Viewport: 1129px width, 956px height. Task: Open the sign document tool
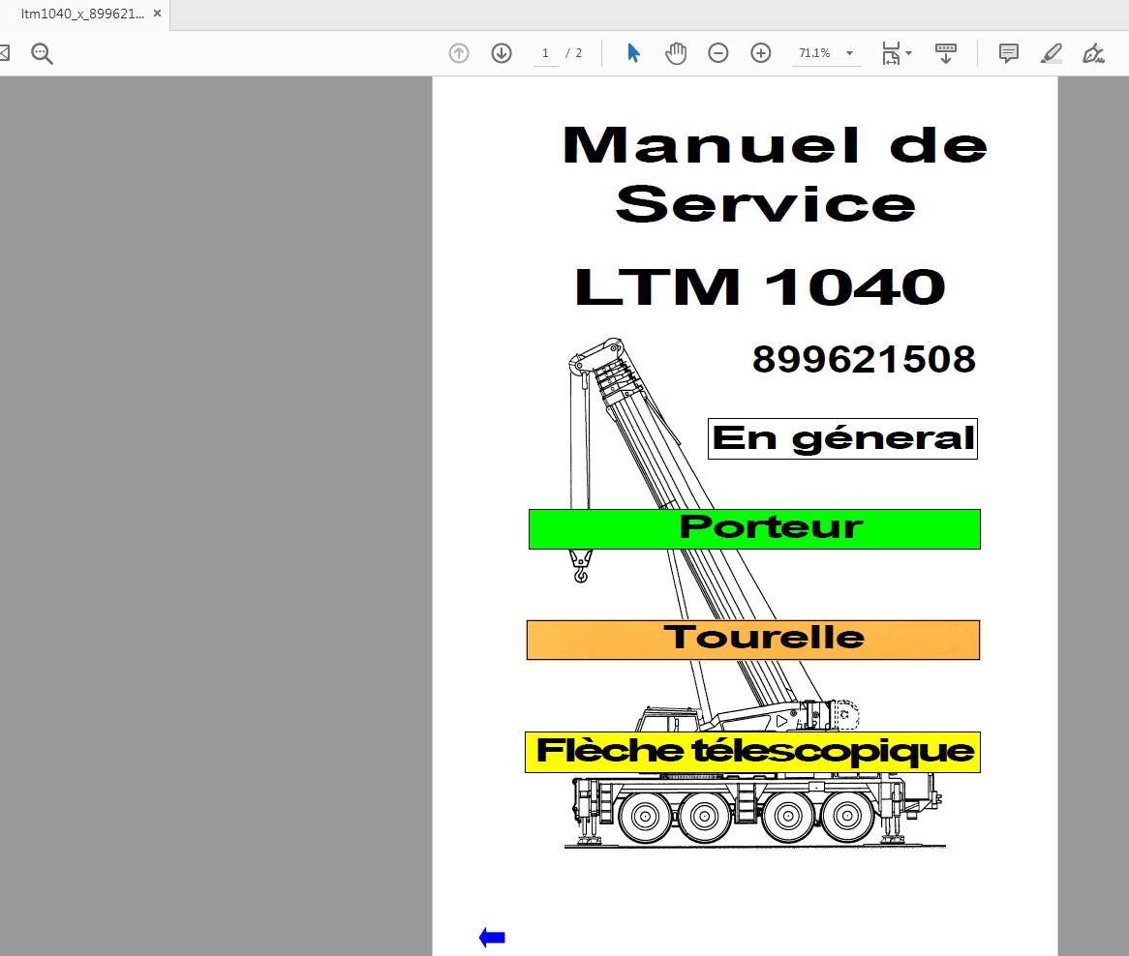(x=1094, y=53)
